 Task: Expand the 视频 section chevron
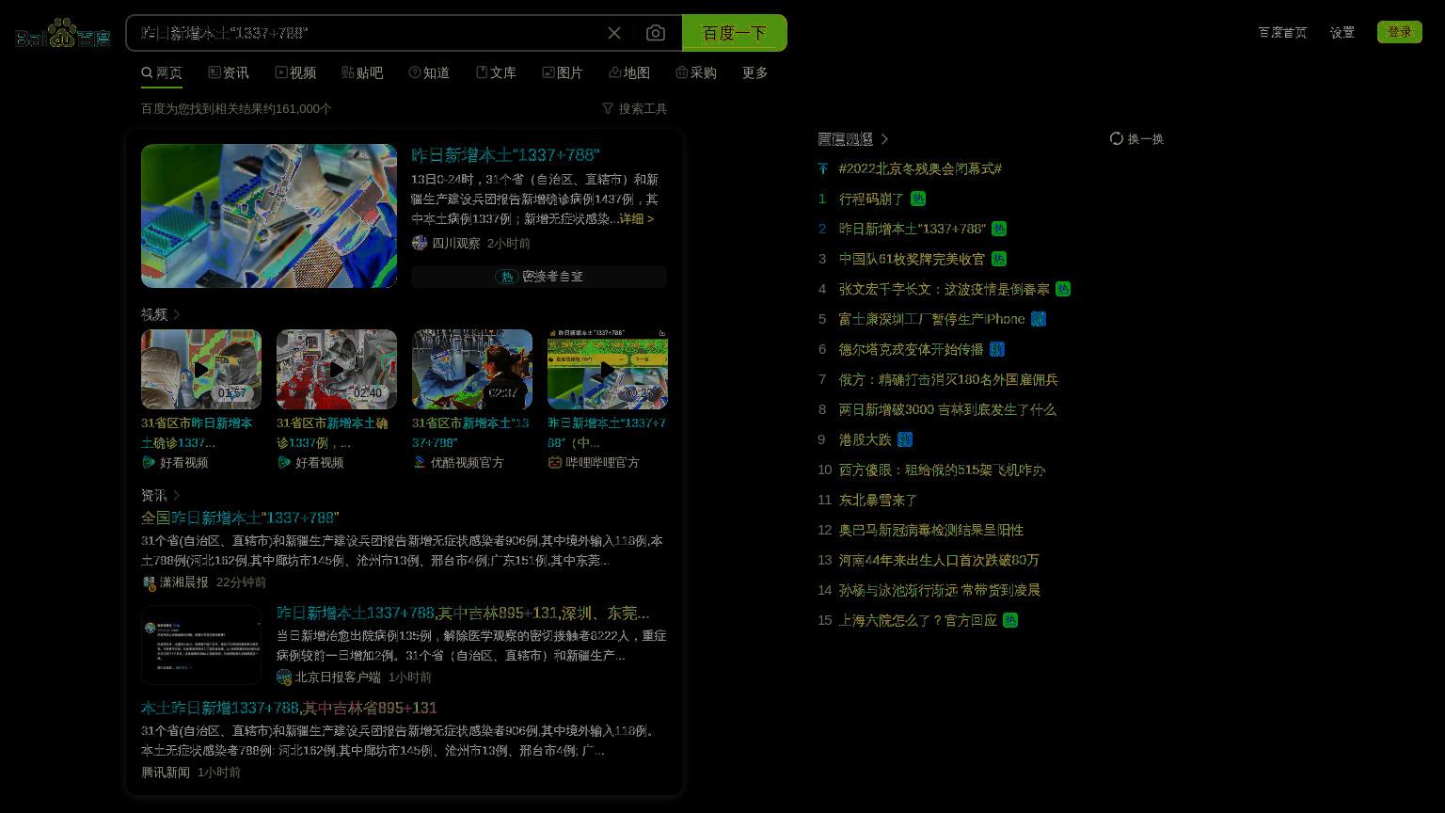click(177, 314)
